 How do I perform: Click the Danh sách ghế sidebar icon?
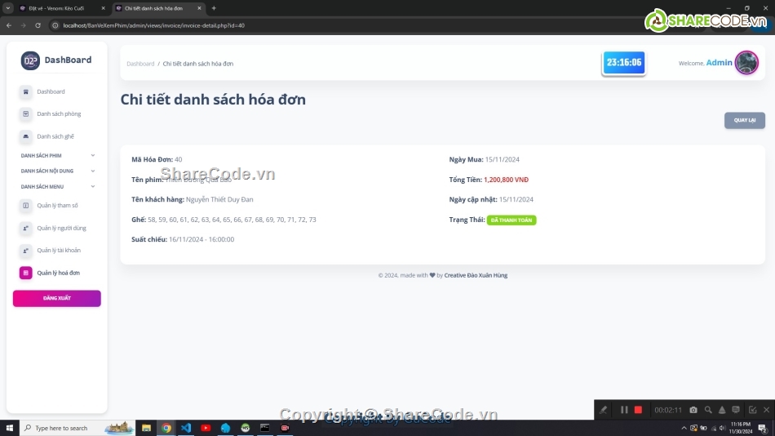(x=26, y=136)
